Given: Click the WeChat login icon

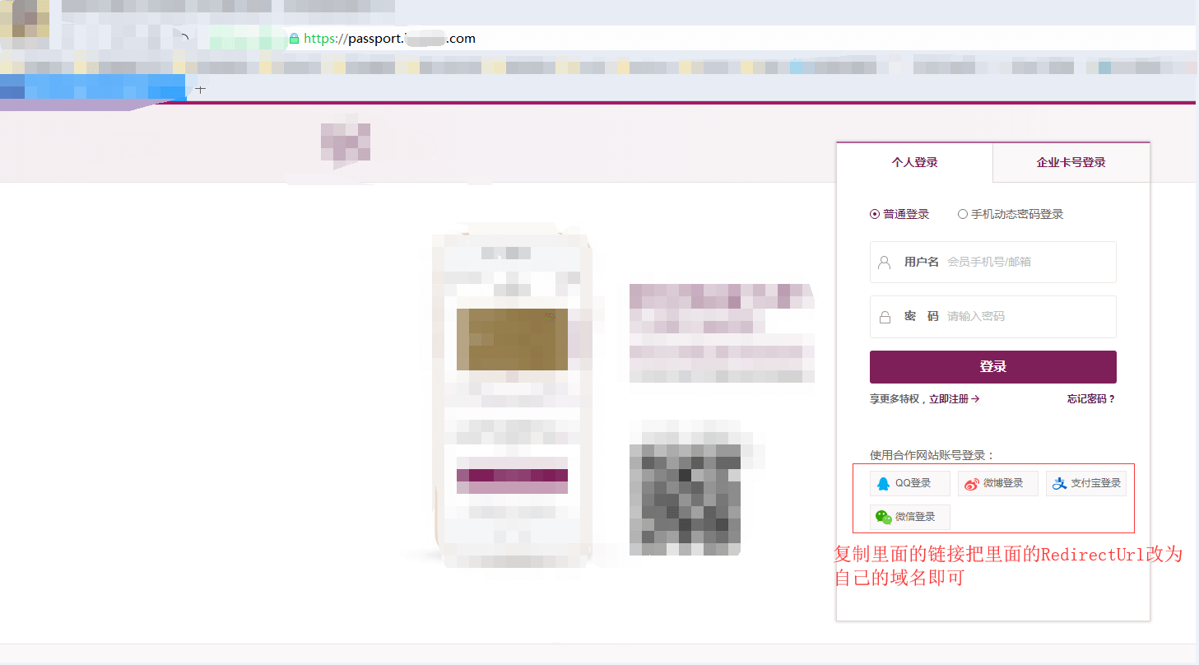Looking at the screenshot, I should pyautogui.click(x=884, y=517).
